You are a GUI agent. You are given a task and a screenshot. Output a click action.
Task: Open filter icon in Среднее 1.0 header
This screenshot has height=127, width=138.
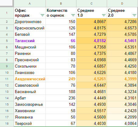pos(104,15)
